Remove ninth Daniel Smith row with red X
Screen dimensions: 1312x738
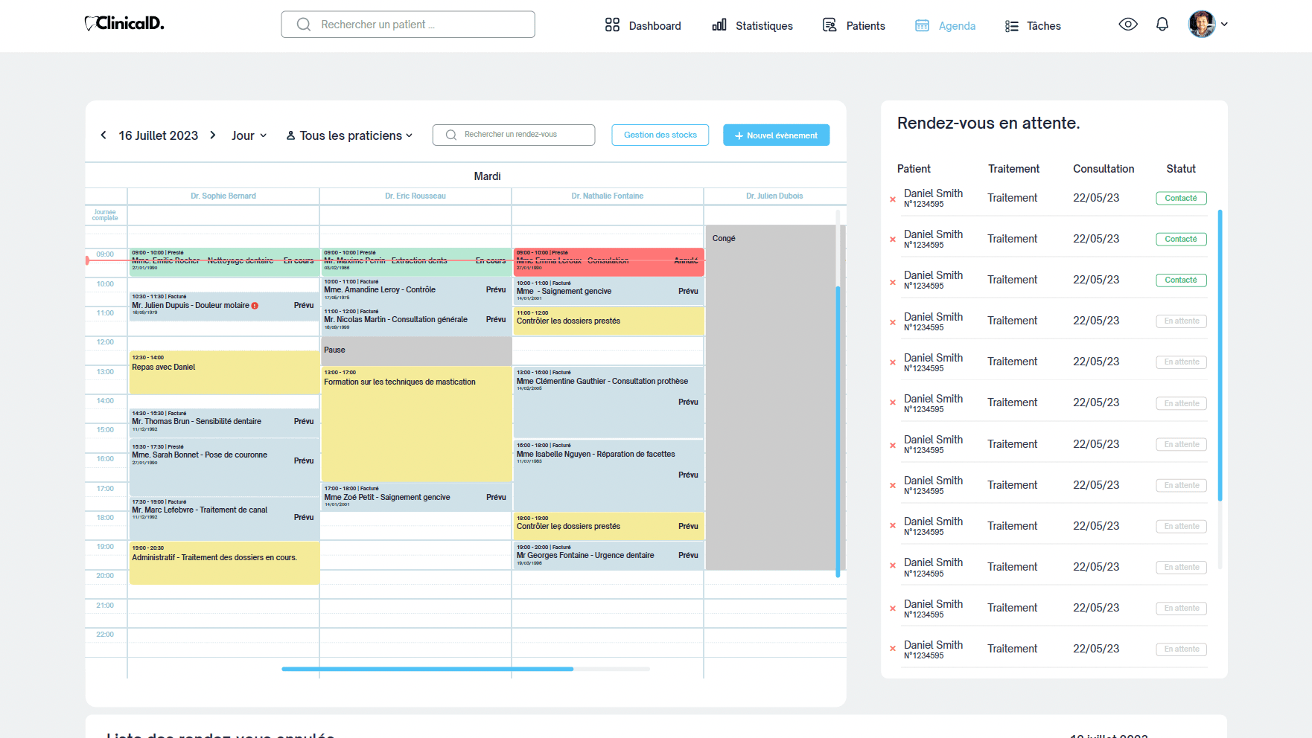tap(893, 526)
